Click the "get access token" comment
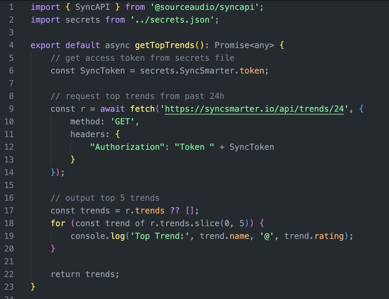The height and width of the screenshot is (299, 389). click(x=142, y=58)
